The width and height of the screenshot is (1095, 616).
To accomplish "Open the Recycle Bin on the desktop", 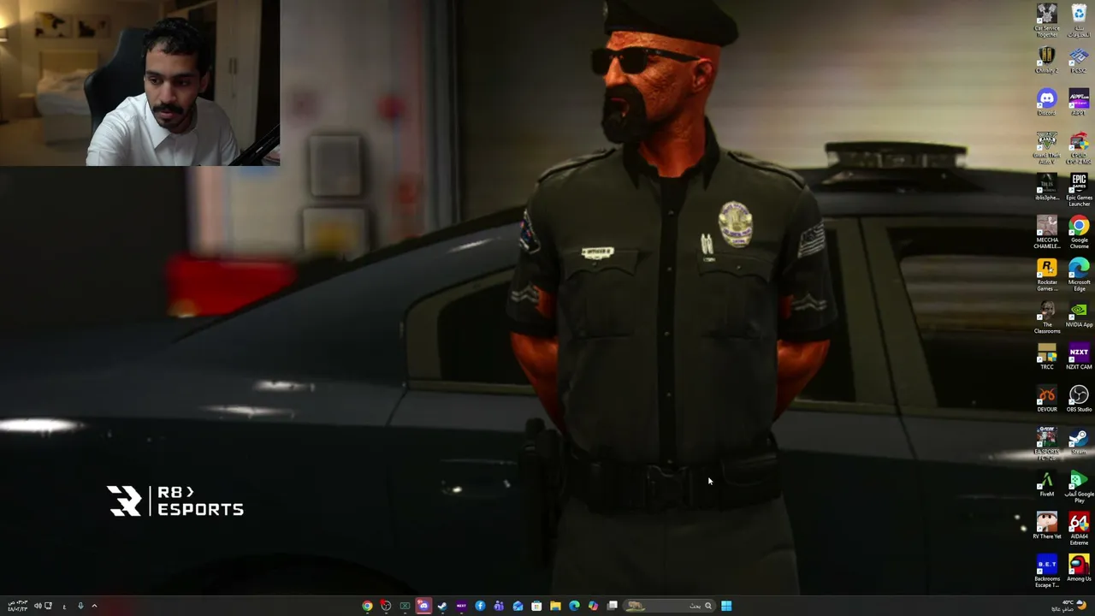I will pos(1079,21).
